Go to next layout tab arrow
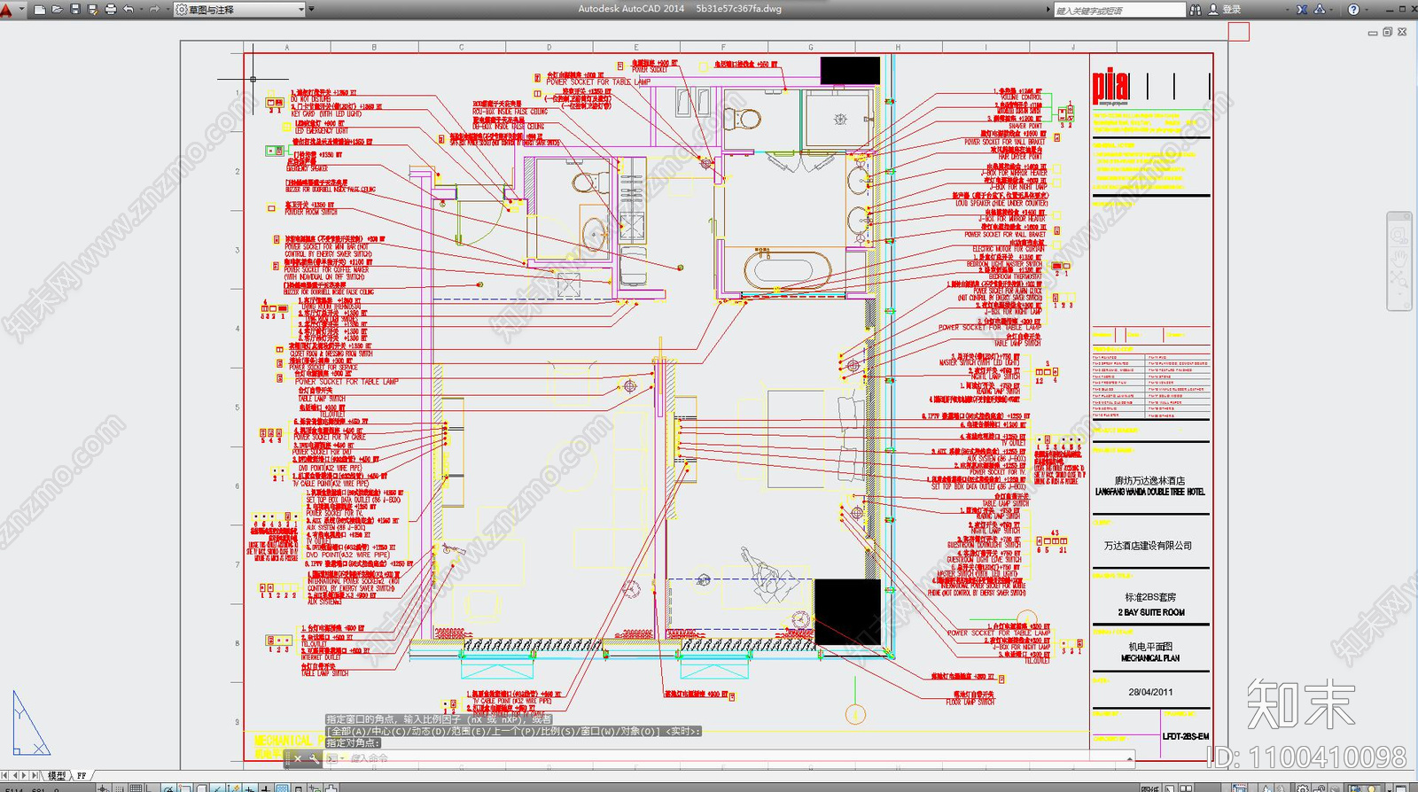The width and height of the screenshot is (1418, 792). point(24,775)
